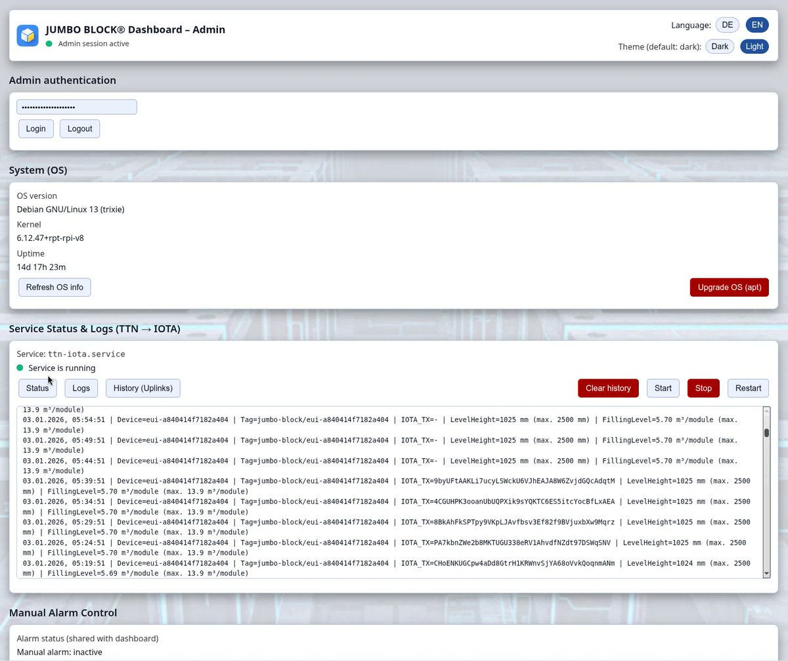Click the log entry timestamped 05:19:51

tap(387, 568)
